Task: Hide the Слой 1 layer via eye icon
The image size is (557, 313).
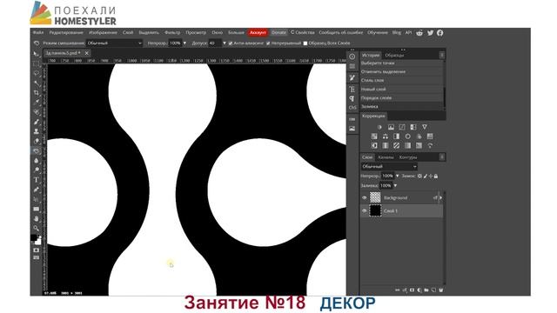Action: 364,210
